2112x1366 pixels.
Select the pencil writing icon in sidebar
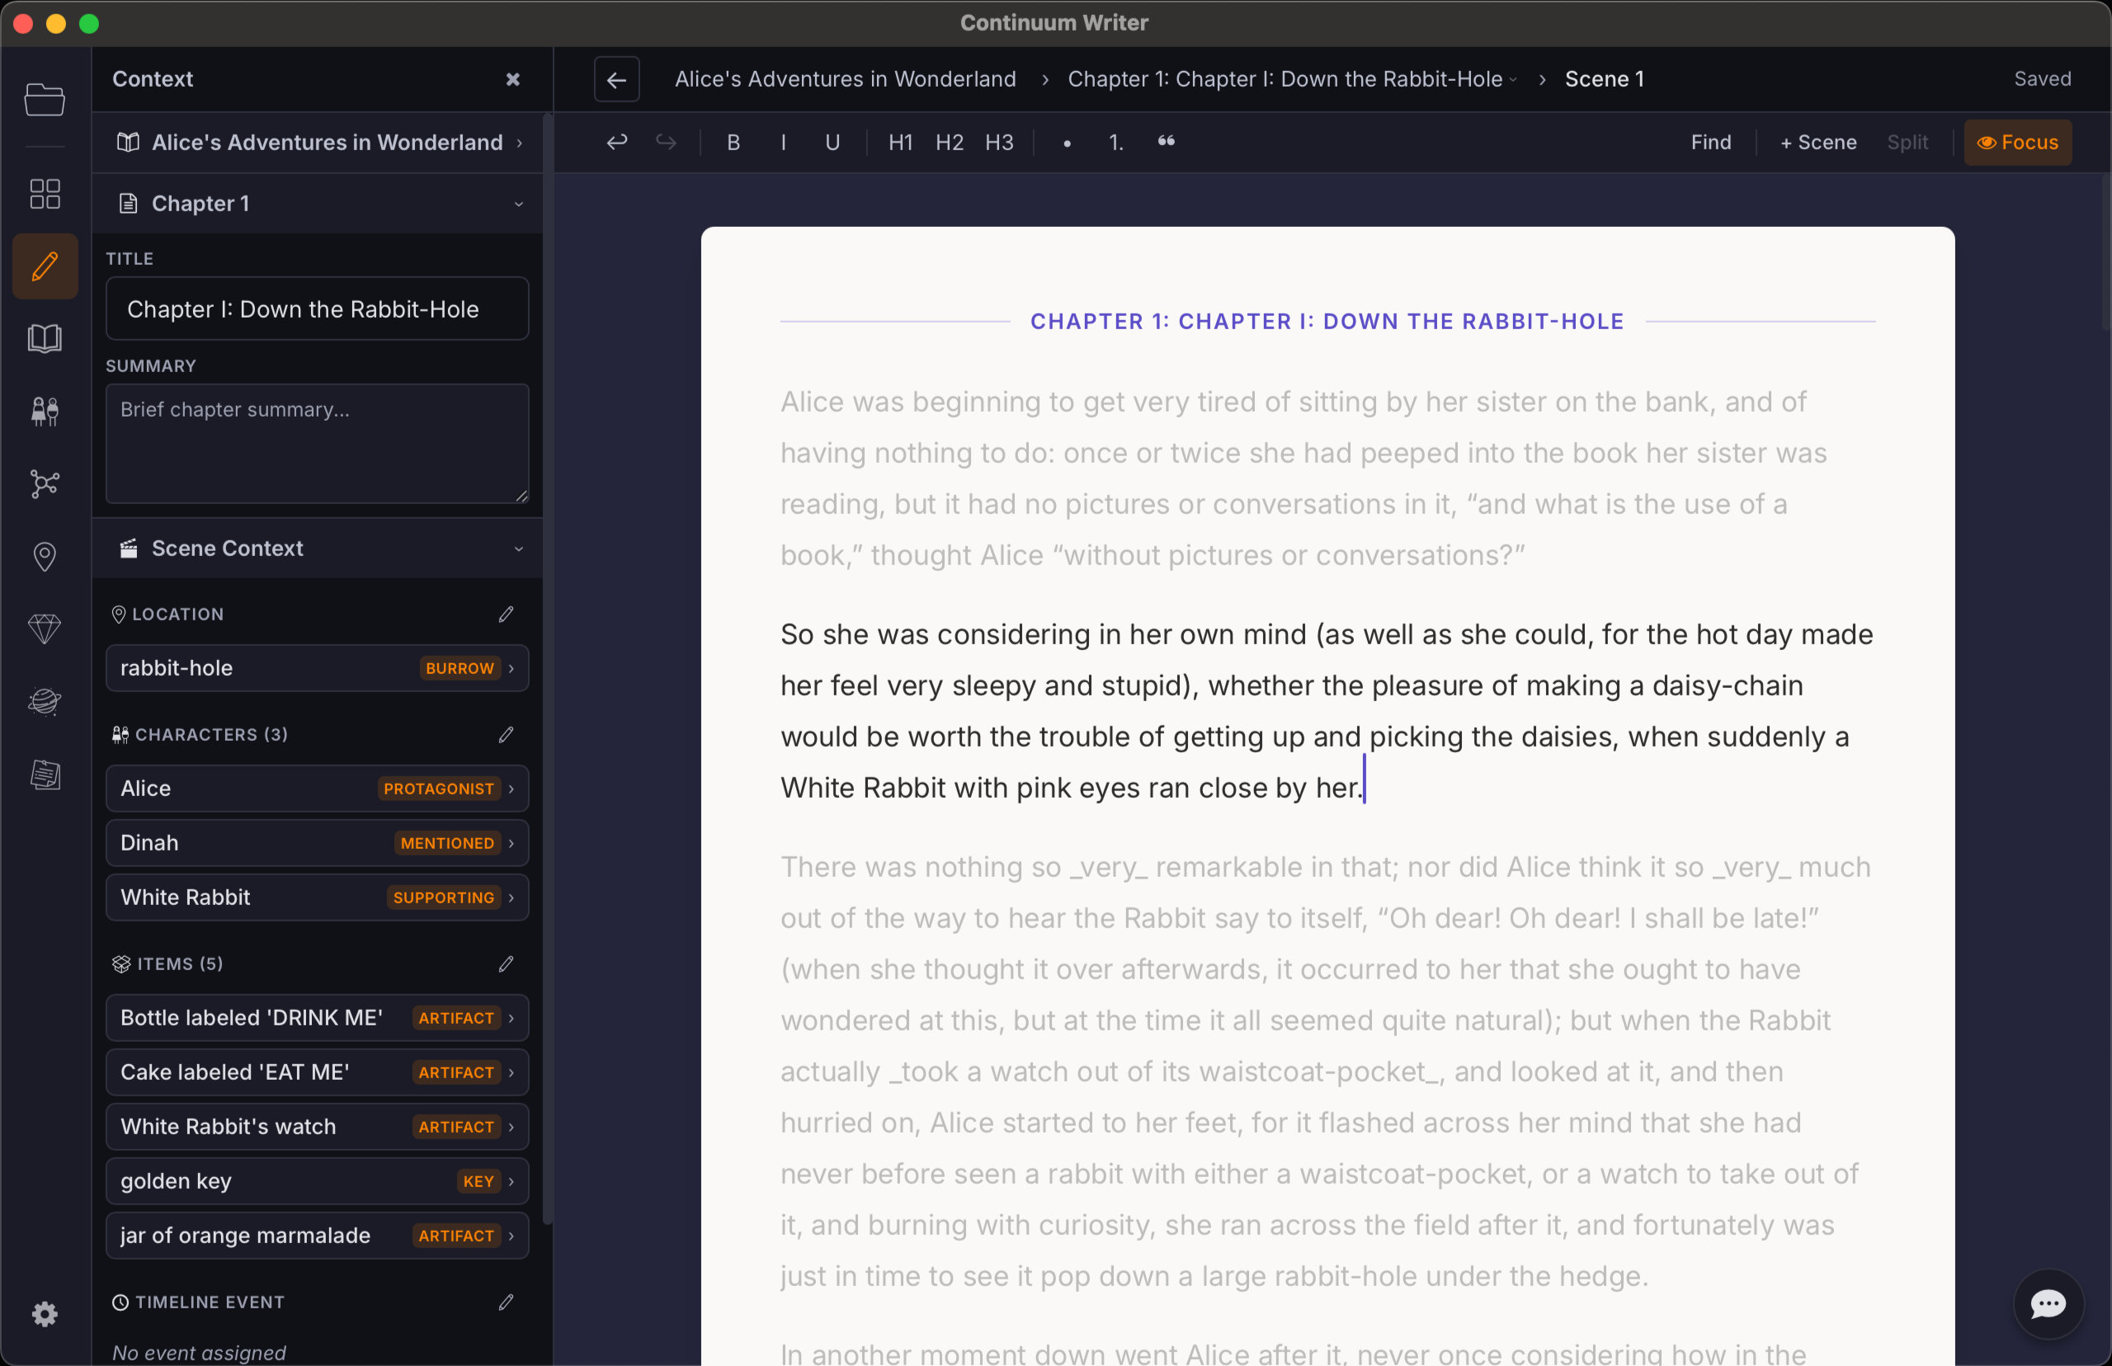(x=45, y=266)
